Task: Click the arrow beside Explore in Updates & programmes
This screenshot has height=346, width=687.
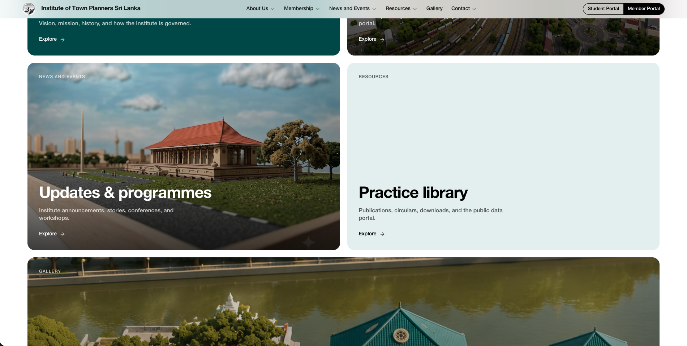Action: (63, 234)
